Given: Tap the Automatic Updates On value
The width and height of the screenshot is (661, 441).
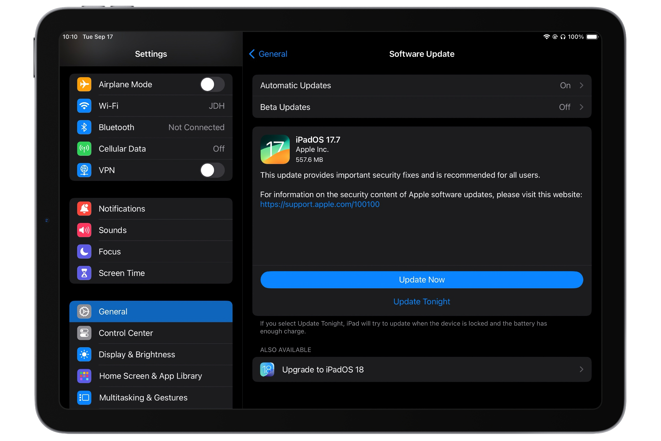Looking at the screenshot, I should [x=565, y=85].
